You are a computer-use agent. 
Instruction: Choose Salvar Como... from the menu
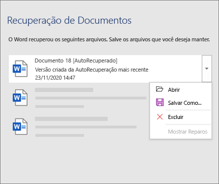point(181,103)
